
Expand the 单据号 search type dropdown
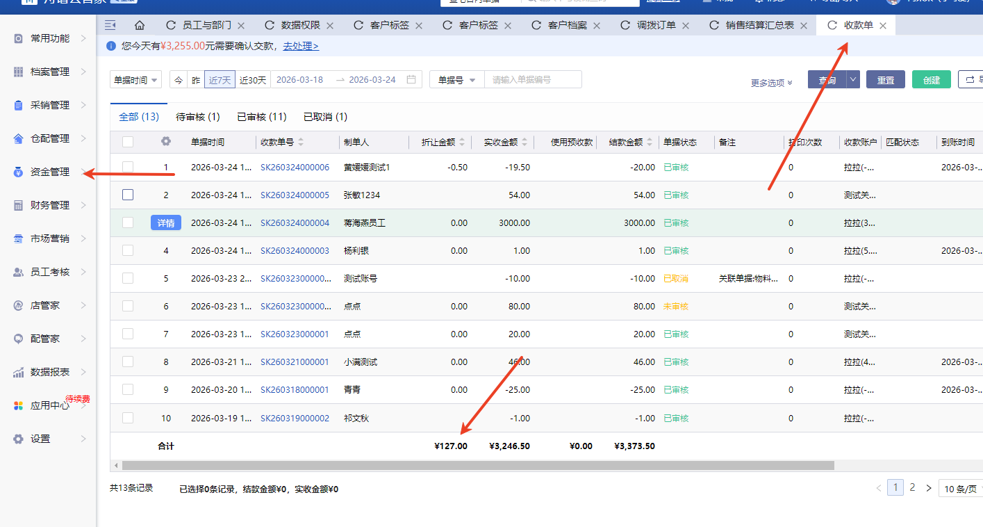(x=456, y=80)
